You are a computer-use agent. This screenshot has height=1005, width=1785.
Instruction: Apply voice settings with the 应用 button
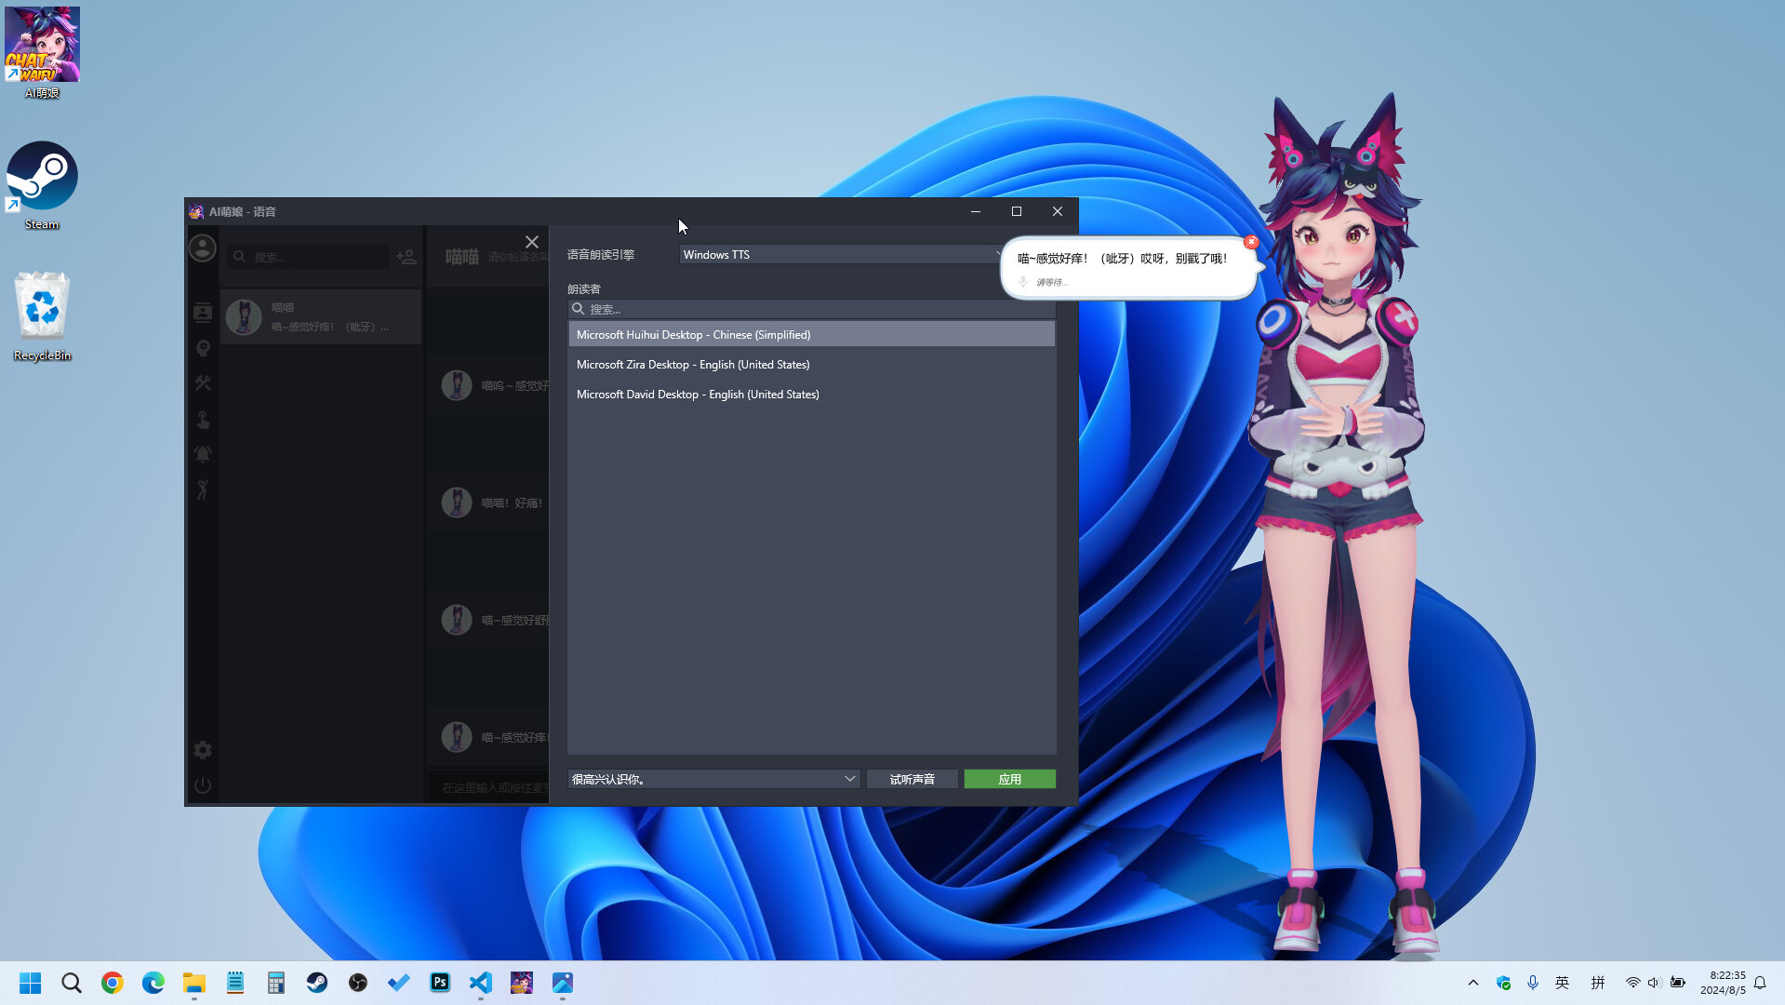pyautogui.click(x=1009, y=779)
